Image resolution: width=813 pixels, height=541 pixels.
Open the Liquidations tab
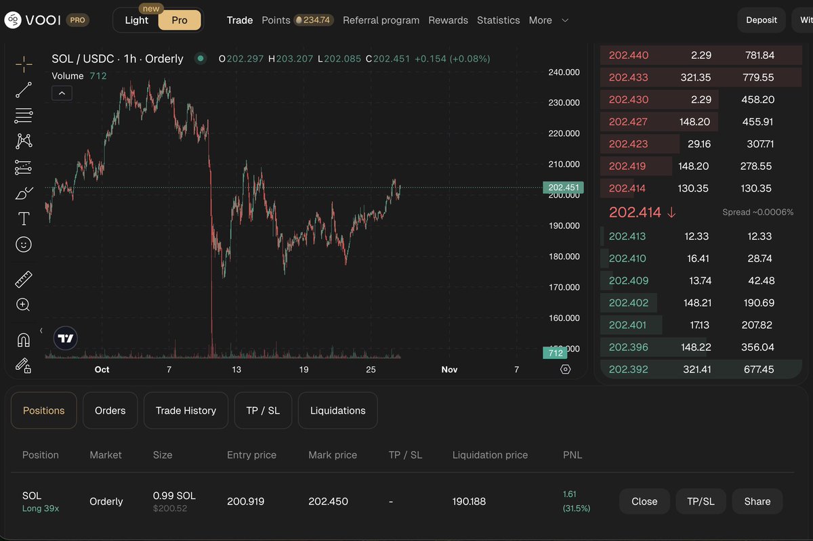(337, 410)
